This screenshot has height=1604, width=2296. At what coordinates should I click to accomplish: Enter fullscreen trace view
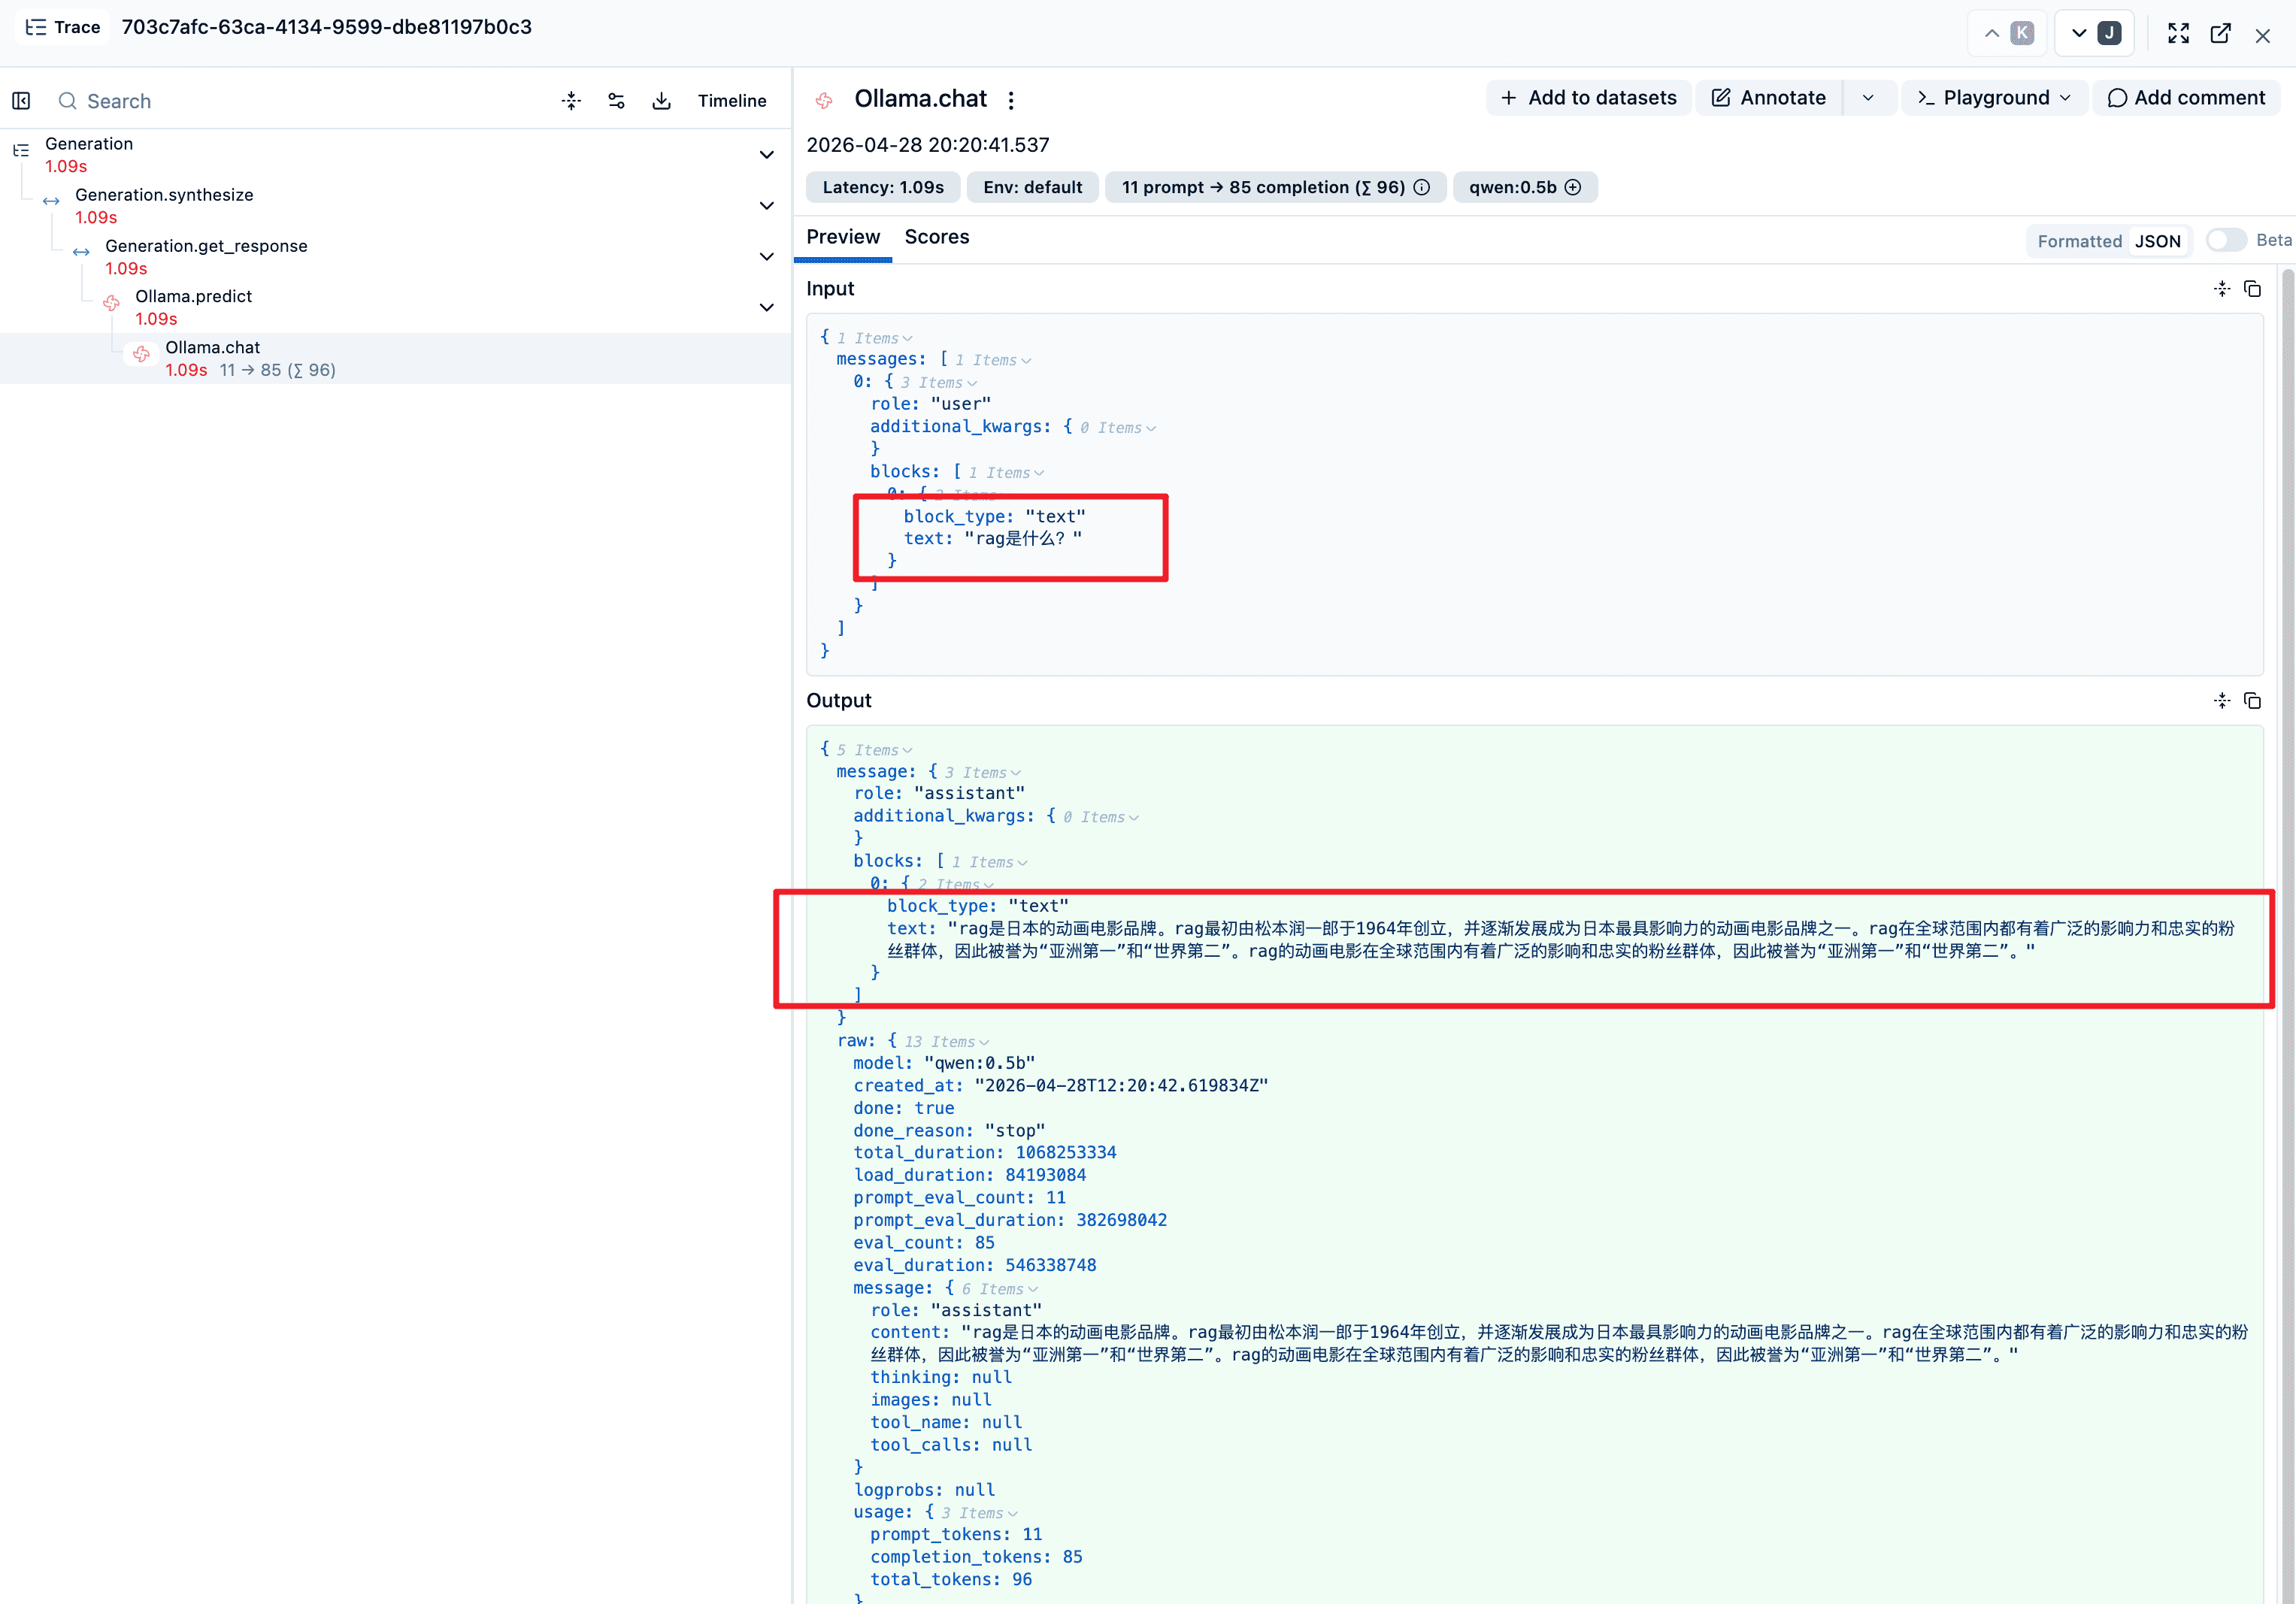click(2178, 33)
